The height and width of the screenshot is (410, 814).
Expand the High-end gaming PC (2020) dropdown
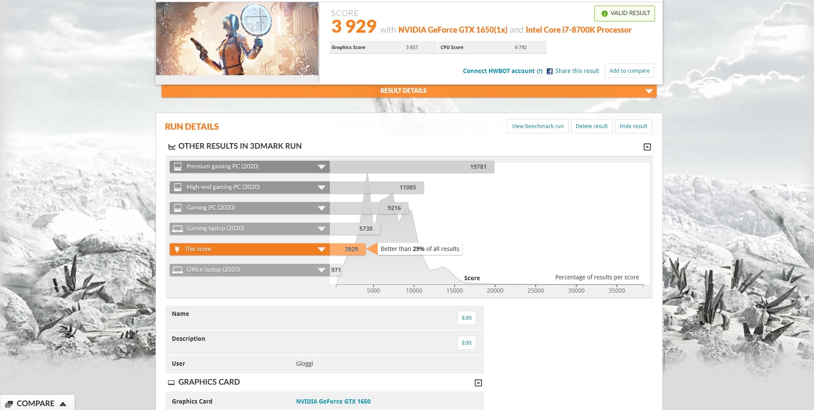pos(321,187)
